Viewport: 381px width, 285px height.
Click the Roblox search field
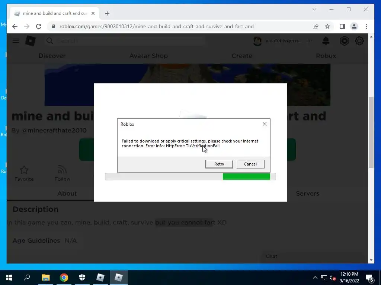[125, 41]
